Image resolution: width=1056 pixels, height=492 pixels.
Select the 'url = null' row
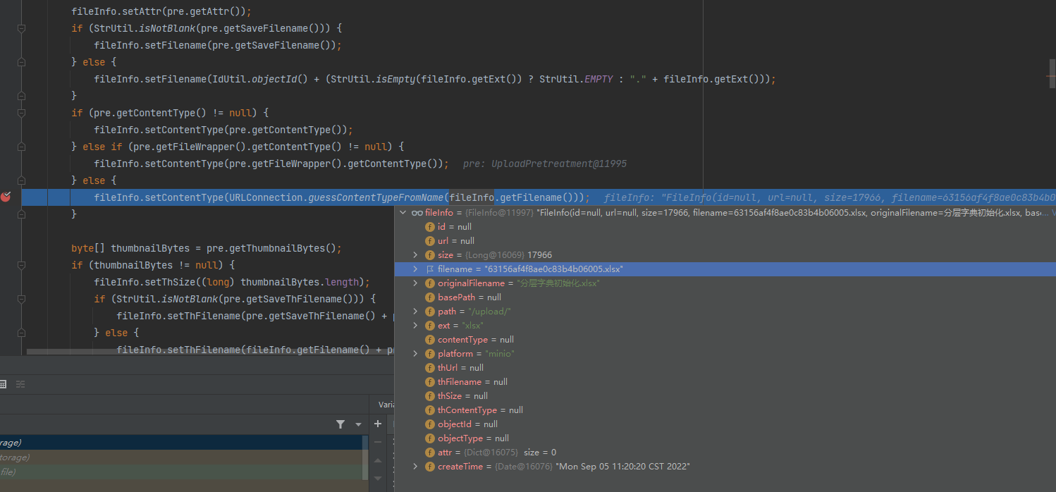(x=725, y=240)
